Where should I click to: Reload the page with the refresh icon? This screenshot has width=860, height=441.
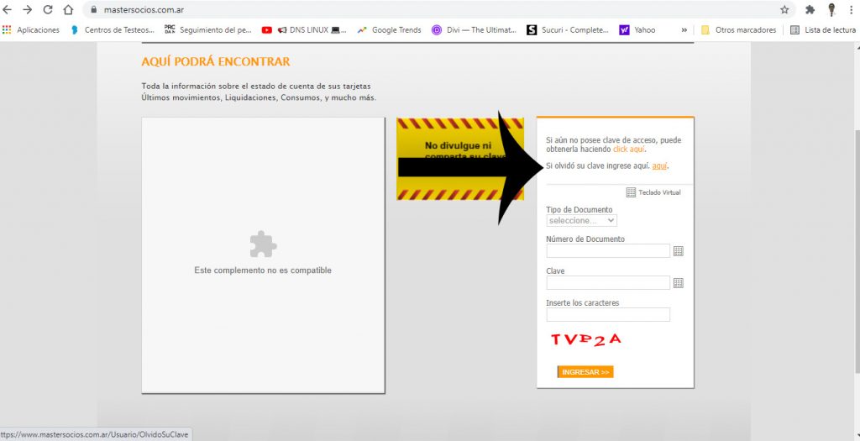coord(48,10)
